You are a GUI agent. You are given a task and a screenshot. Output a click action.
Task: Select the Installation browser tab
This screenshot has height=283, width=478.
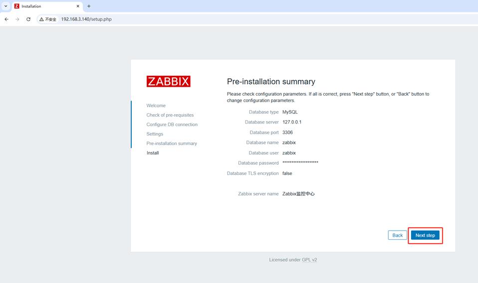click(47, 6)
